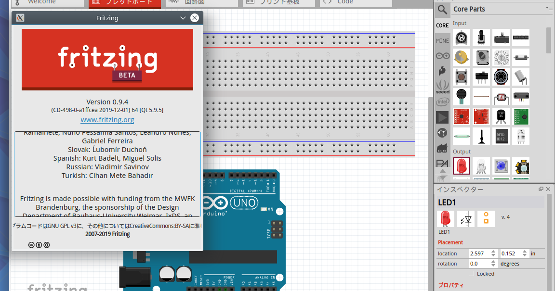Expand the Fritzing dialog chevron menu
This screenshot has width=555, height=291.
(183, 18)
